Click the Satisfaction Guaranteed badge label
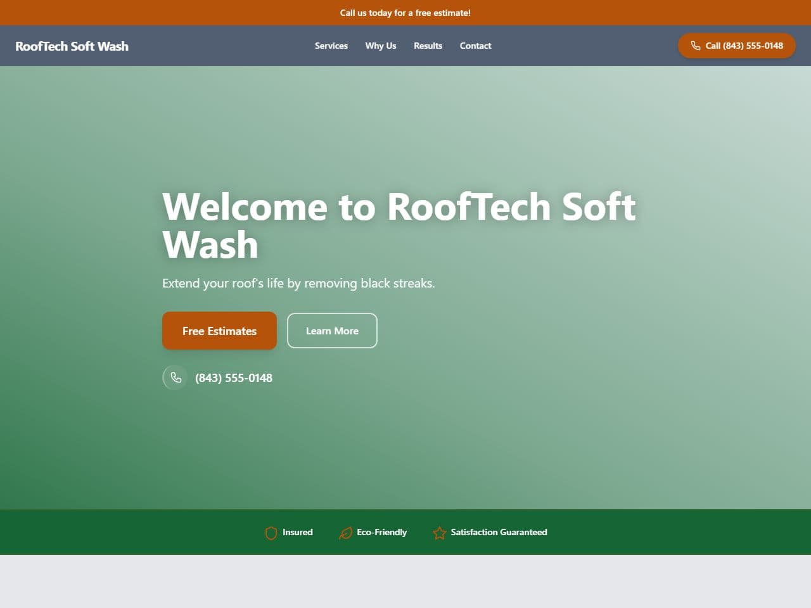 pos(499,533)
